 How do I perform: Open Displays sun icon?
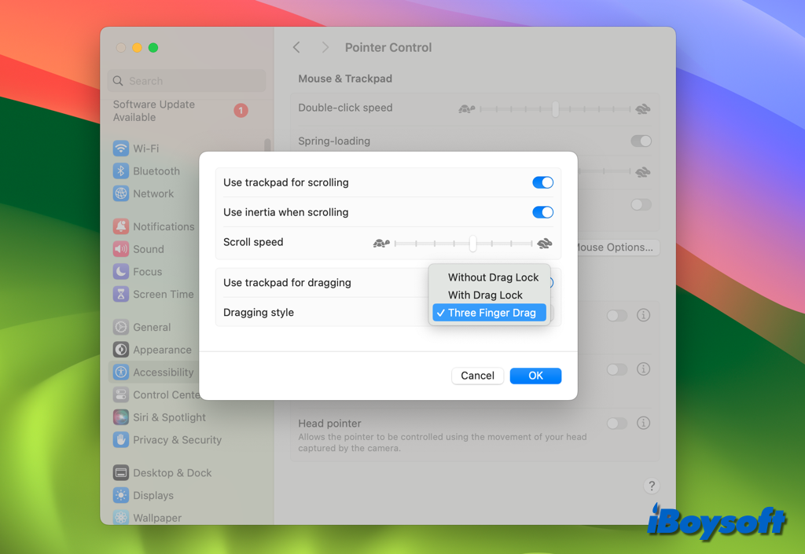click(x=120, y=495)
